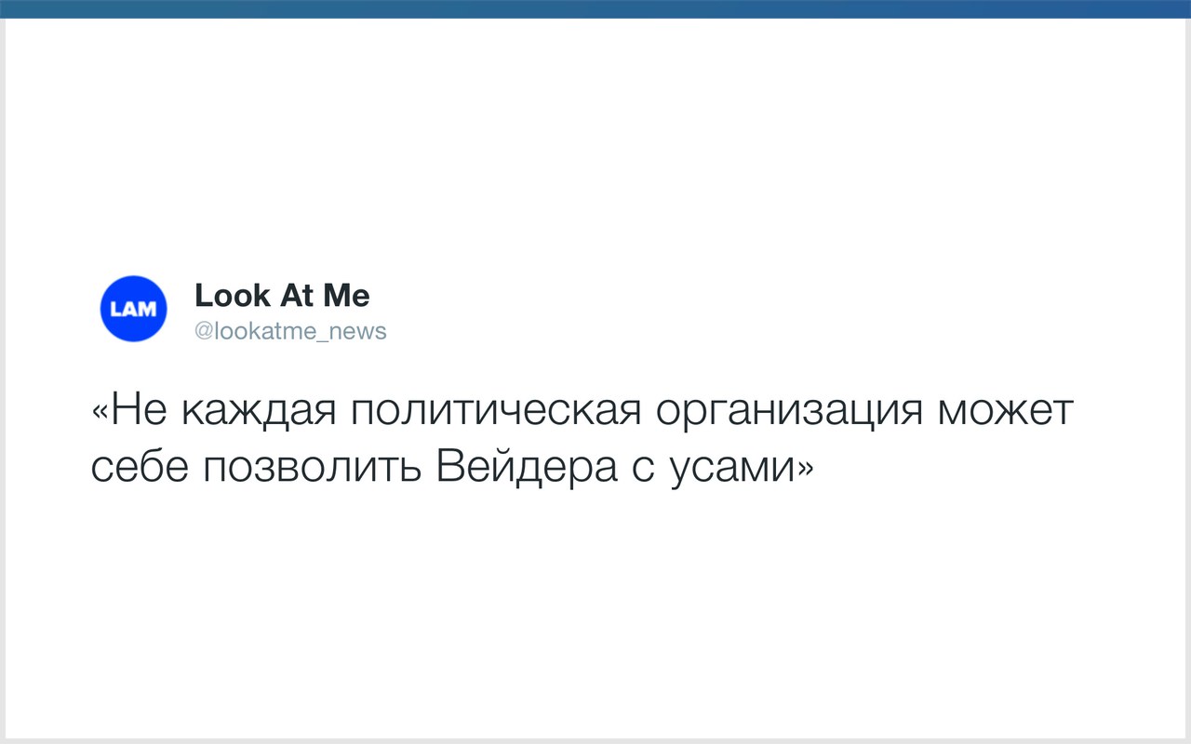Click the blue LAM avatar icon
The image size is (1191, 744).
pyautogui.click(x=133, y=309)
